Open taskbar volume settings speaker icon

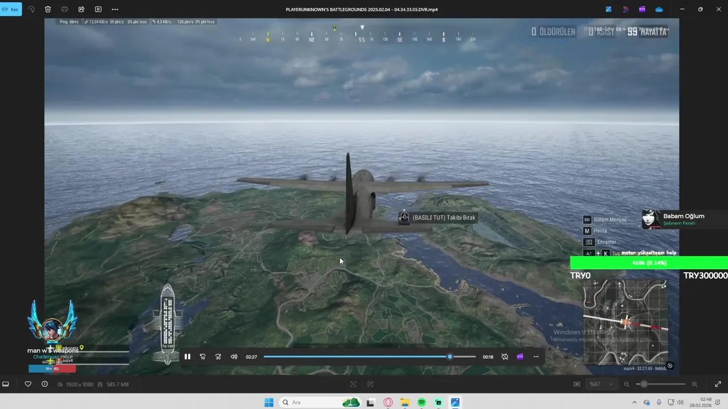(x=679, y=402)
